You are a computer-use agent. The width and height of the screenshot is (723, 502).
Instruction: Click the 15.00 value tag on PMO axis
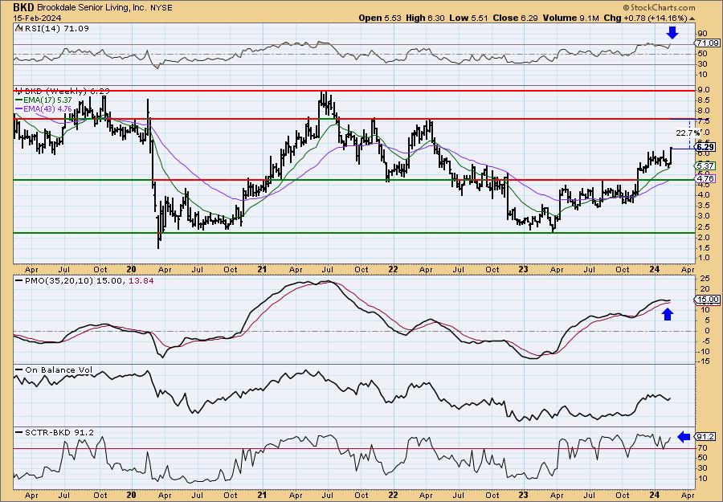click(708, 300)
